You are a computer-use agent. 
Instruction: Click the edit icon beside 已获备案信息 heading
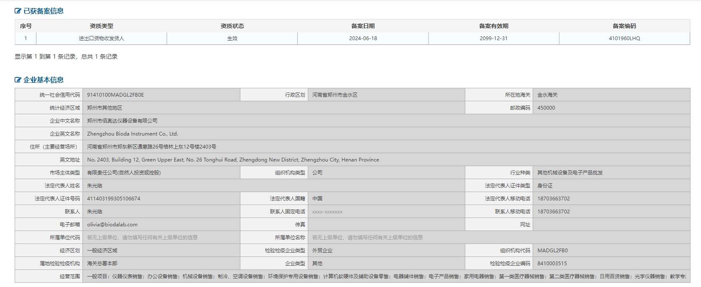[18, 11]
